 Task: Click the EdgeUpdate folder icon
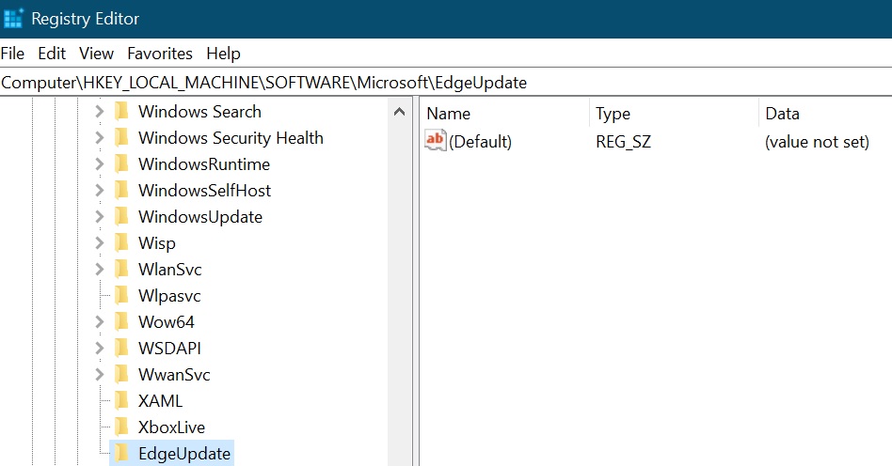121,454
